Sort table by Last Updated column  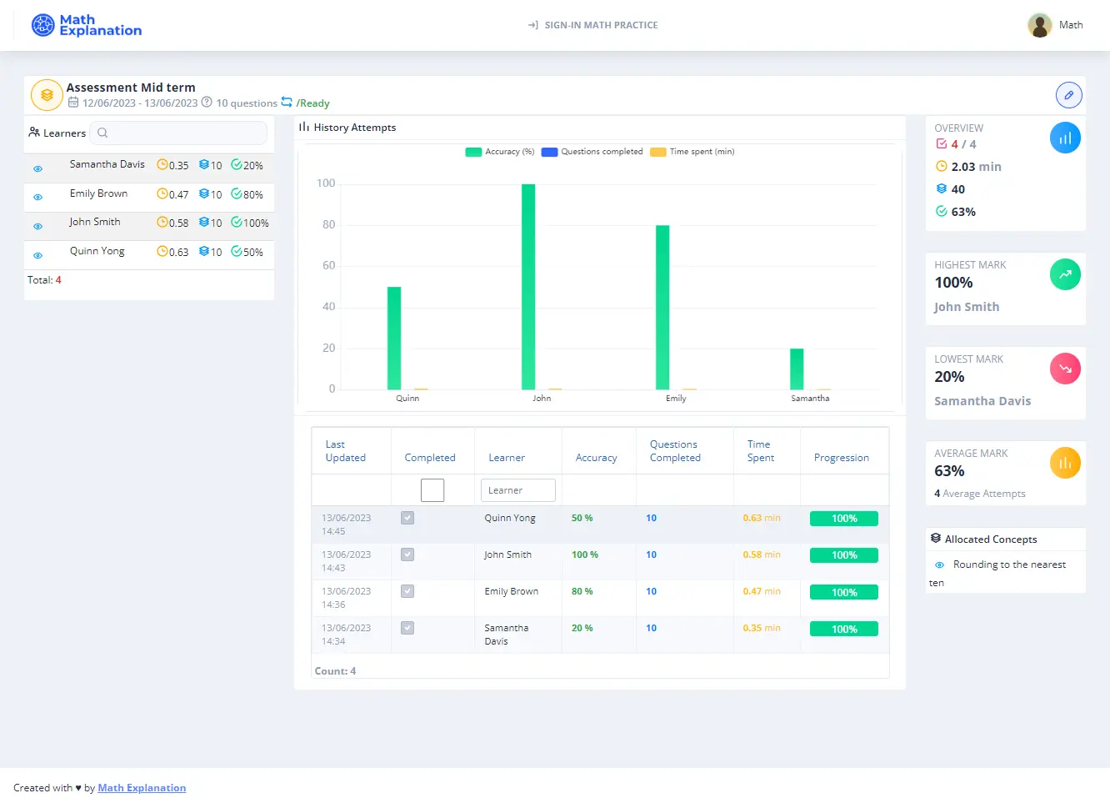(345, 451)
